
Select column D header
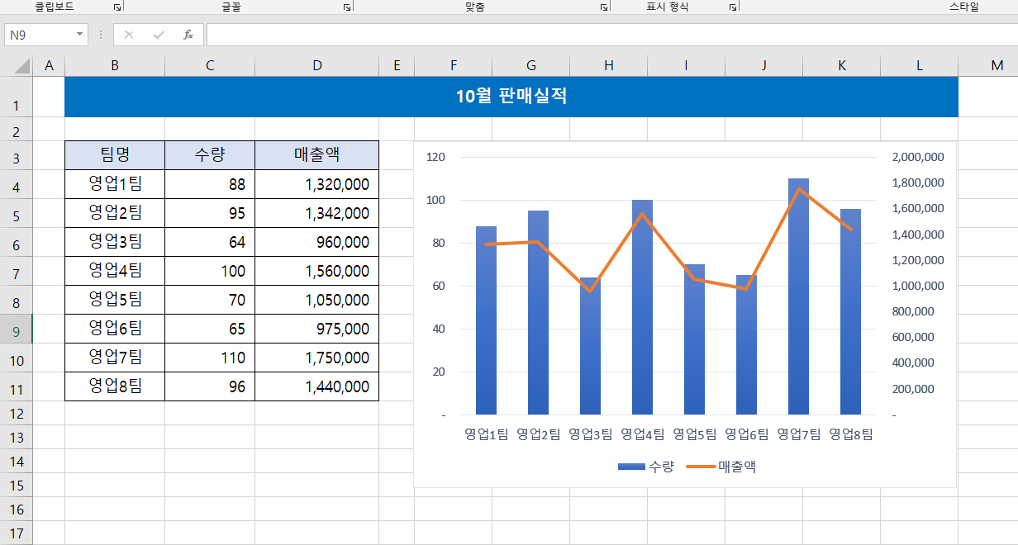[x=317, y=65]
